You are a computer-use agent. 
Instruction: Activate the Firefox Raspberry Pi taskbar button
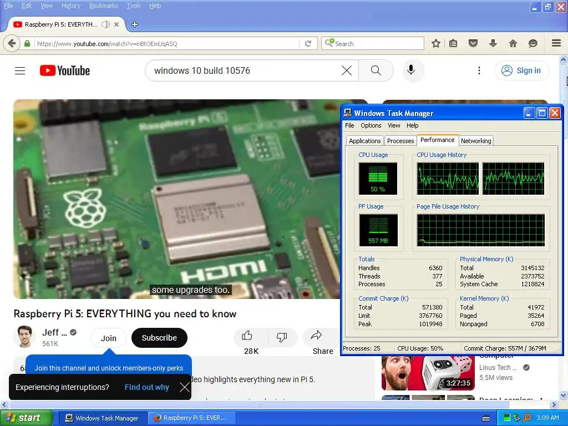point(191,418)
